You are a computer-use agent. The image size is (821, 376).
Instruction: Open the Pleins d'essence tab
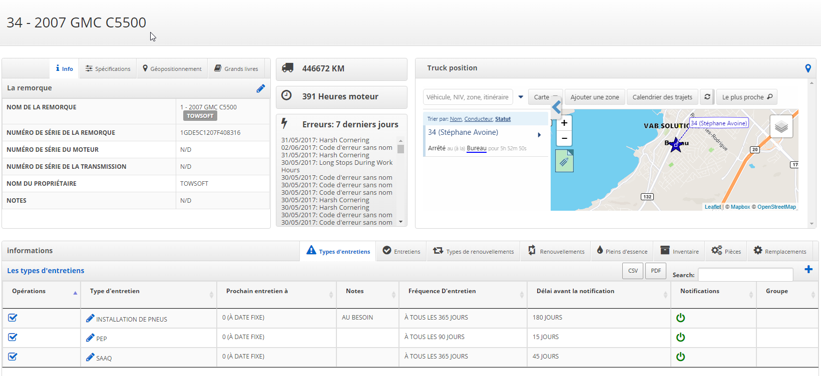[x=621, y=251]
